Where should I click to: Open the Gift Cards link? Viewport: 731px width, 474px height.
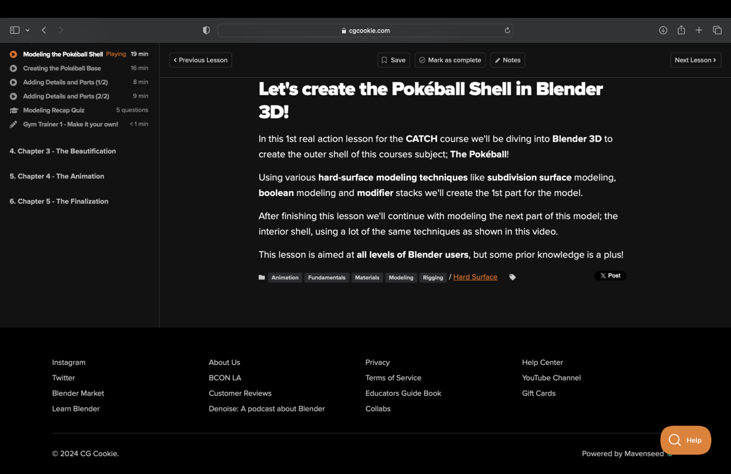(539, 393)
